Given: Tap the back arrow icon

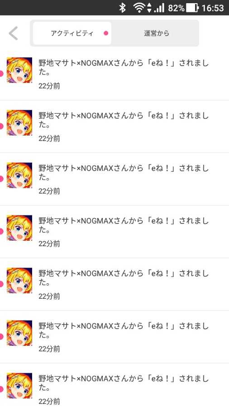Looking at the screenshot, I should point(13,33).
